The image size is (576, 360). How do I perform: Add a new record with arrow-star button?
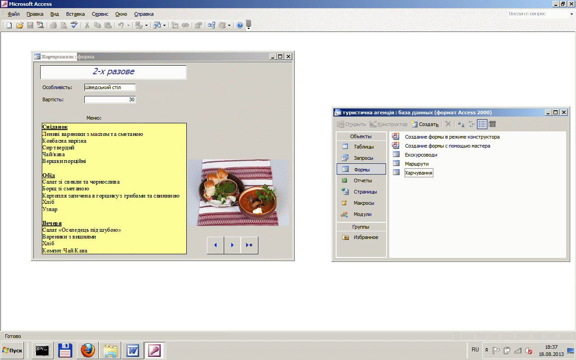pyautogui.click(x=249, y=245)
